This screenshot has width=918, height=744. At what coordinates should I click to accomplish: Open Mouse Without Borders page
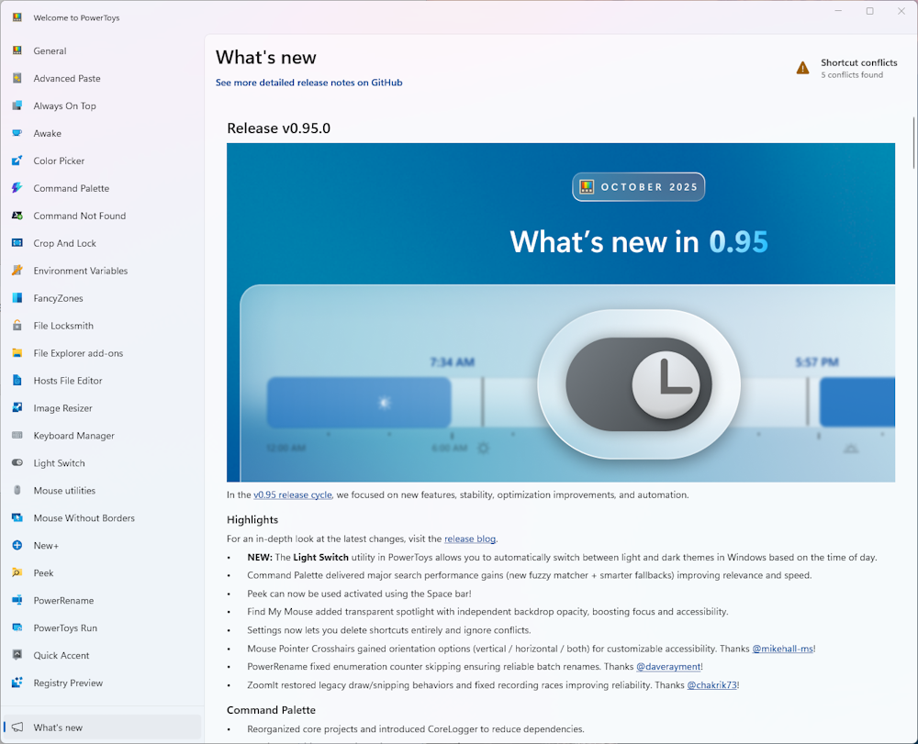tap(84, 518)
